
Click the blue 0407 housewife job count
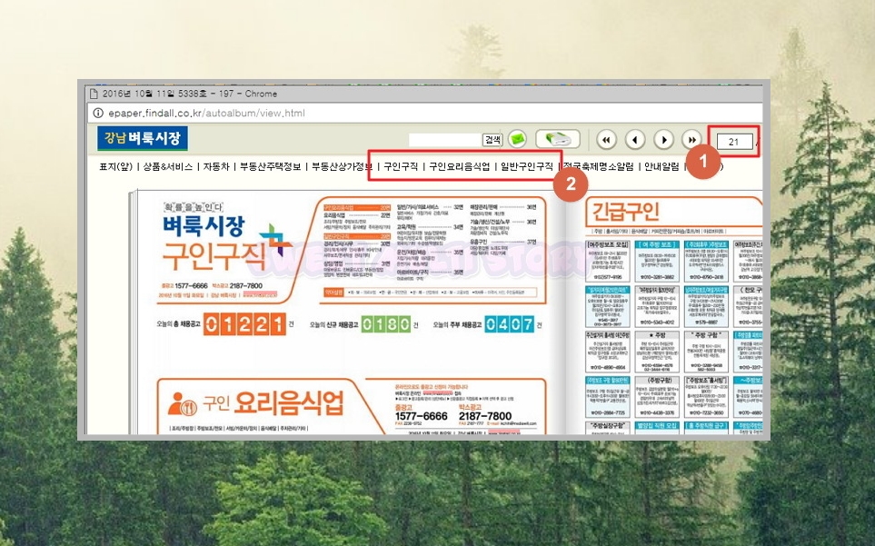(x=509, y=324)
